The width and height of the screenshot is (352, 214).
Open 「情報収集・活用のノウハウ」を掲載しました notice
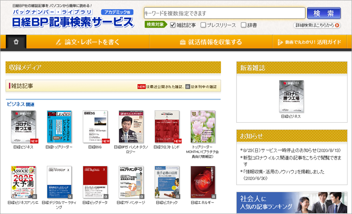(284, 175)
